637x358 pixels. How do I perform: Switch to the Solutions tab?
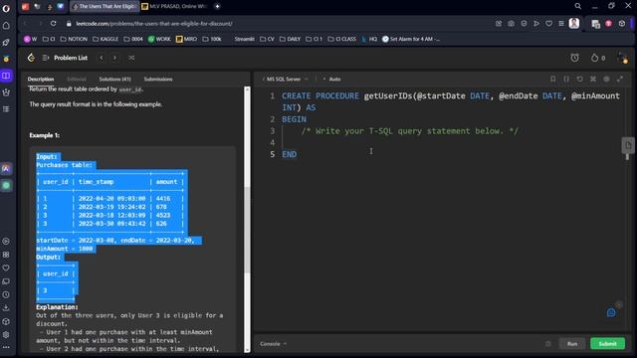(x=115, y=80)
